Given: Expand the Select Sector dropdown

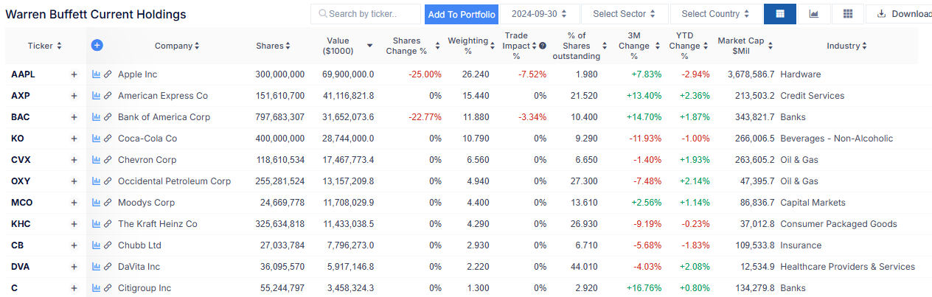Looking at the screenshot, I should point(624,14).
